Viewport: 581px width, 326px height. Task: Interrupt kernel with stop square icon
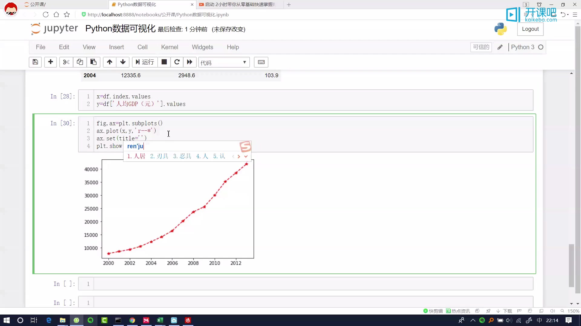click(164, 62)
